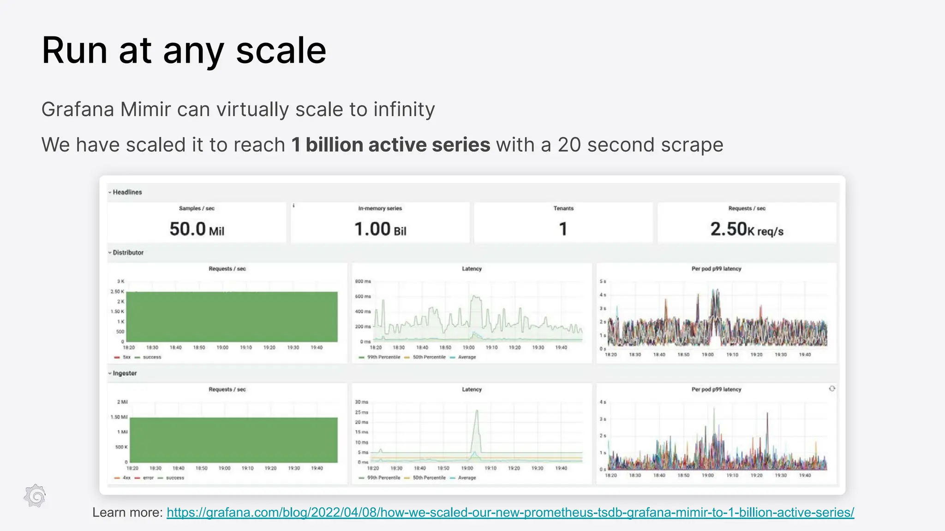Open Distributor Latency panel title menu
Image resolution: width=945 pixels, height=531 pixels.
coord(472,269)
